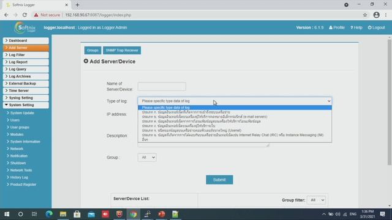Open the Chrome three-dot menu

[x=386, y=15]
